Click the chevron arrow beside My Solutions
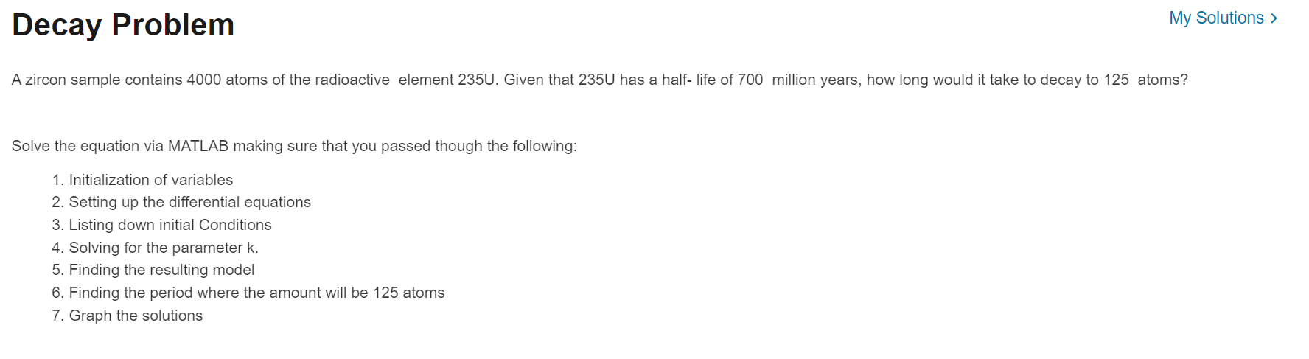This screenshot has height=359, width=1309. click(1274, 18)
